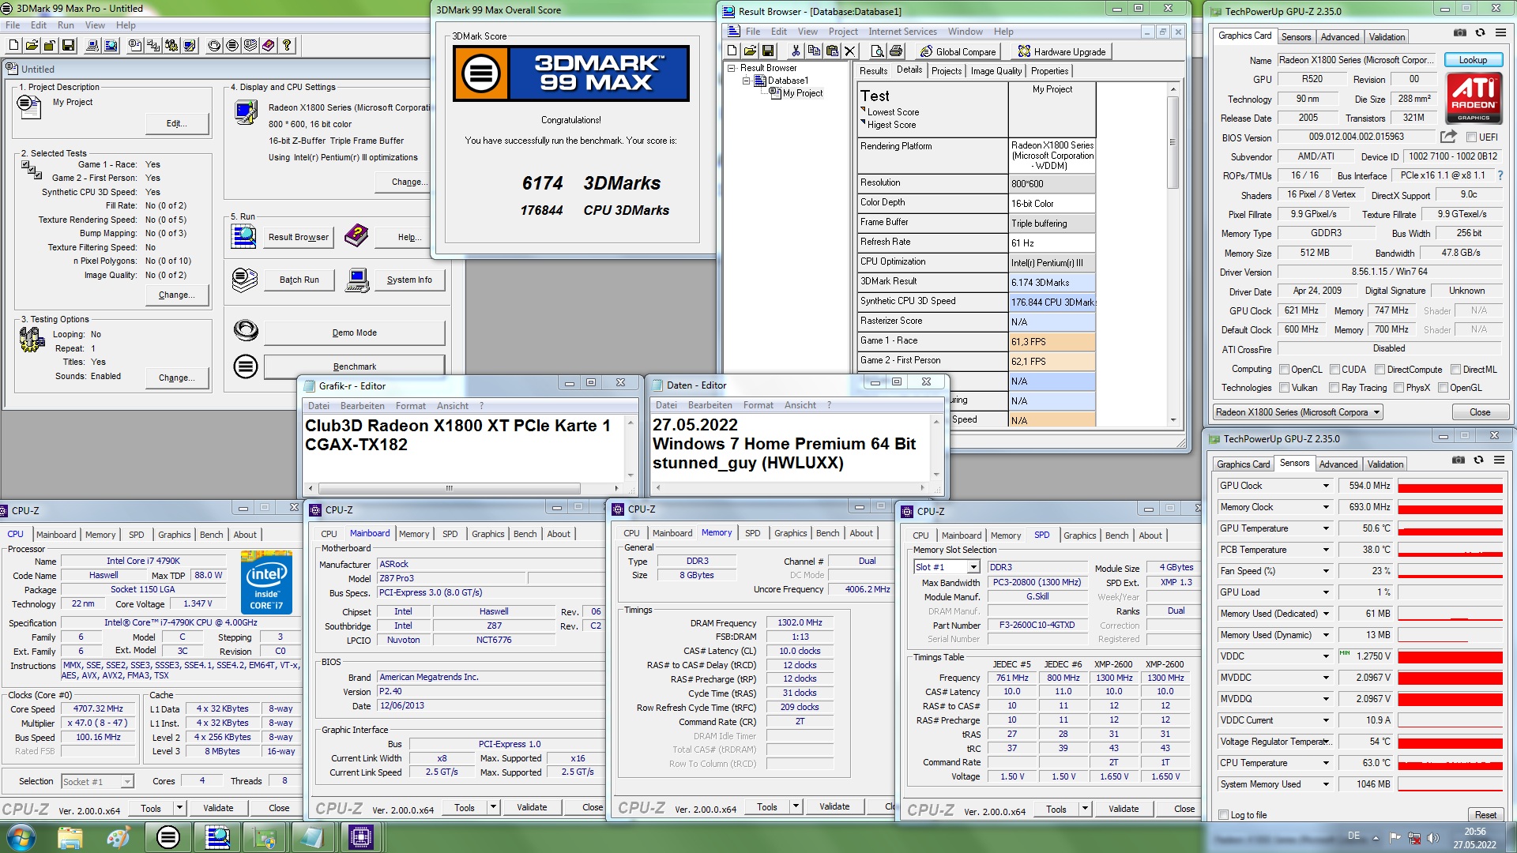Open Memory Clock sensor dropdown arrow

click(1326, 507)
